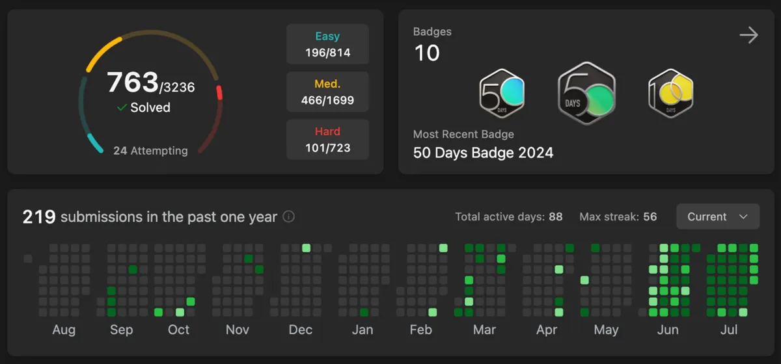Click the red hard arc of progress ring
The image size is (781, 364).
220,92
